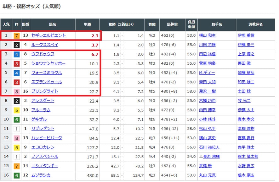Click the 単勝 column header
Screen dimensions: 279x182
coord(88,24)
